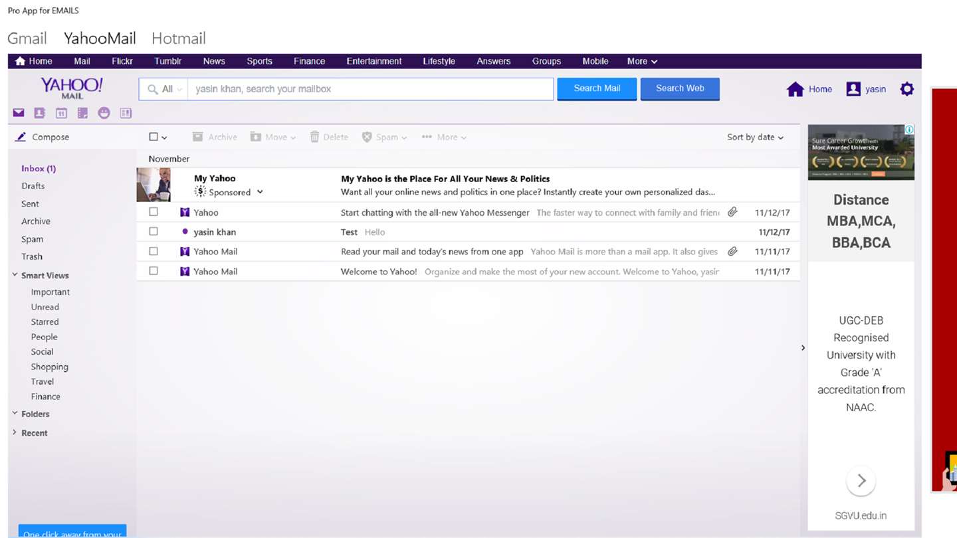Screen dimensions: 957x538
Task: Open News in the navigation bar
Action: (x=214, y=61)
